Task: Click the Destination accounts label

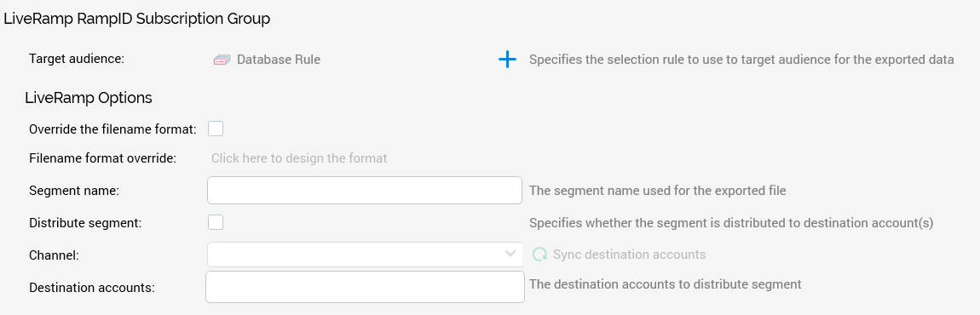Action: tap(92, 288)
